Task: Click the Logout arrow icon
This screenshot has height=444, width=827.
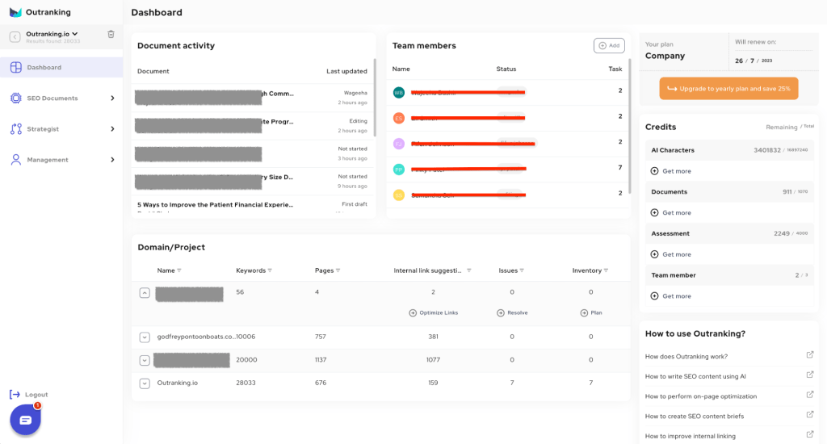Action: (15, 395)
